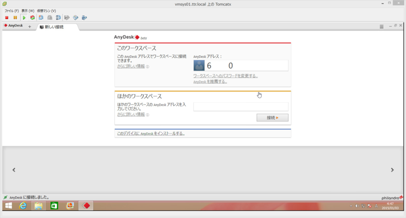Open the snapshot manager icon

pyautogui.click(x=58, y=18)
